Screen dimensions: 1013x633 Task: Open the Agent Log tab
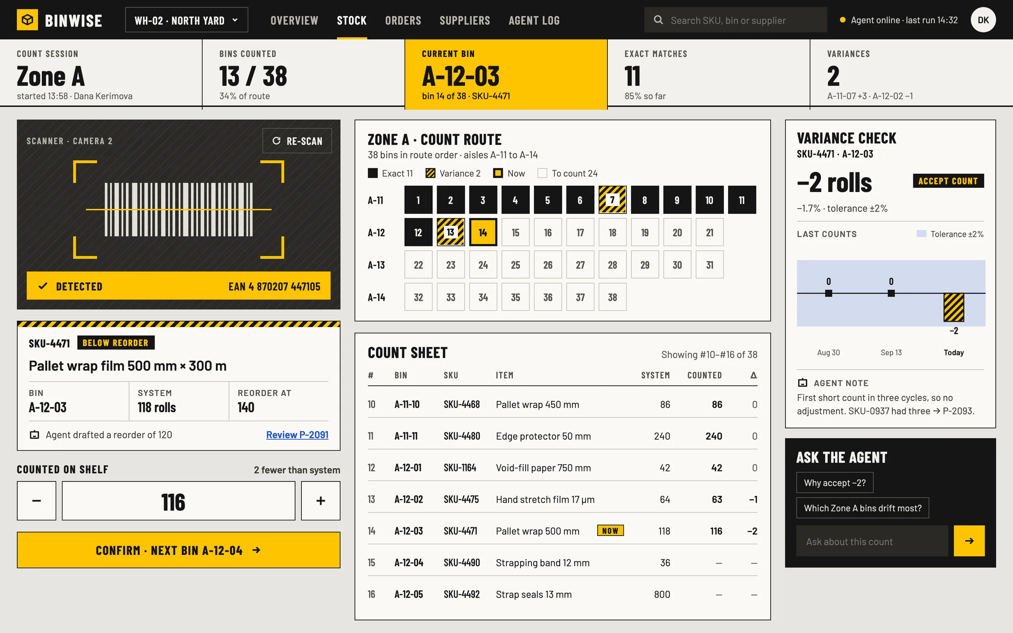534,20
